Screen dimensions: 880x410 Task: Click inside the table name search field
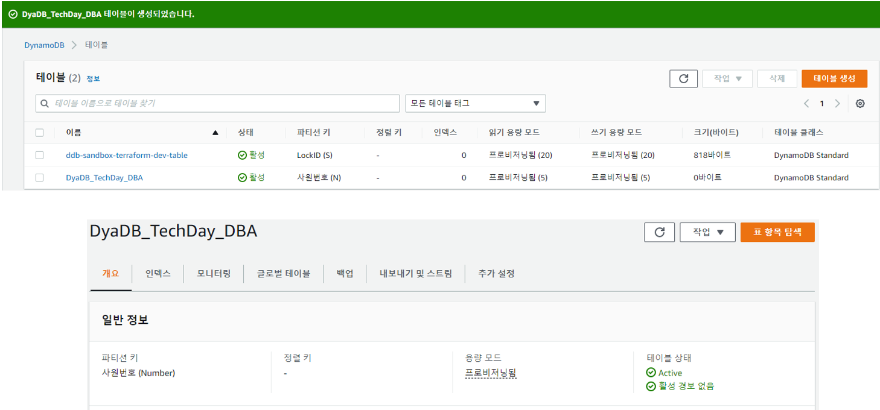click(181, 103)
